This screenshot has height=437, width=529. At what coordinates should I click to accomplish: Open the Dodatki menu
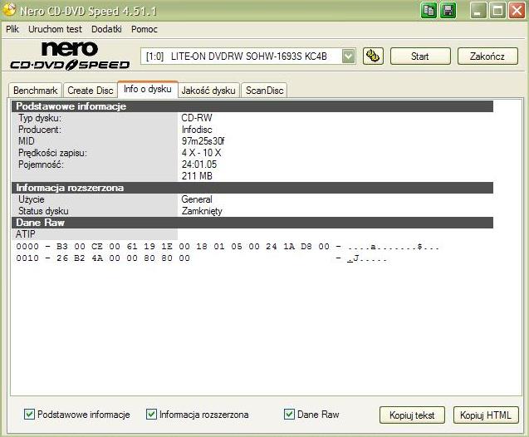[x=106, y=29]
